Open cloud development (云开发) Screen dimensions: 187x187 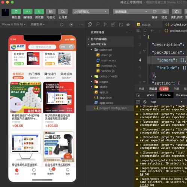pos(63,12)
